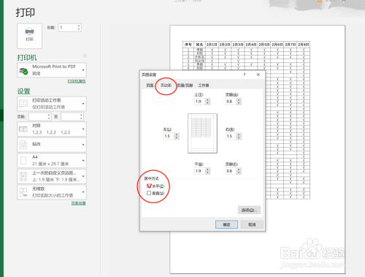Image resolution: width=365 pixels, height=277 pixels.
Task: Click the top margin spinner arrows
Action: (207, 102)
